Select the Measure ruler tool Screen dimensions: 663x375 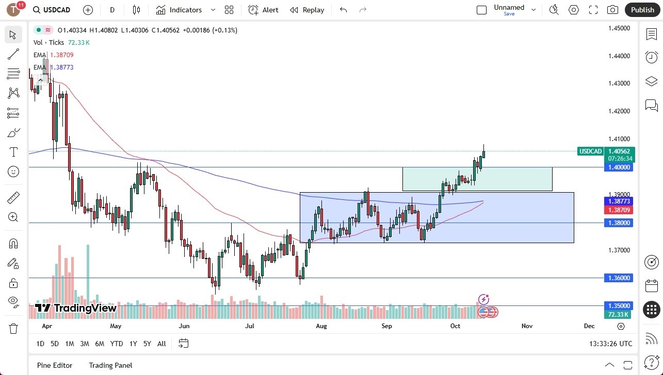[x=13, y=197]
